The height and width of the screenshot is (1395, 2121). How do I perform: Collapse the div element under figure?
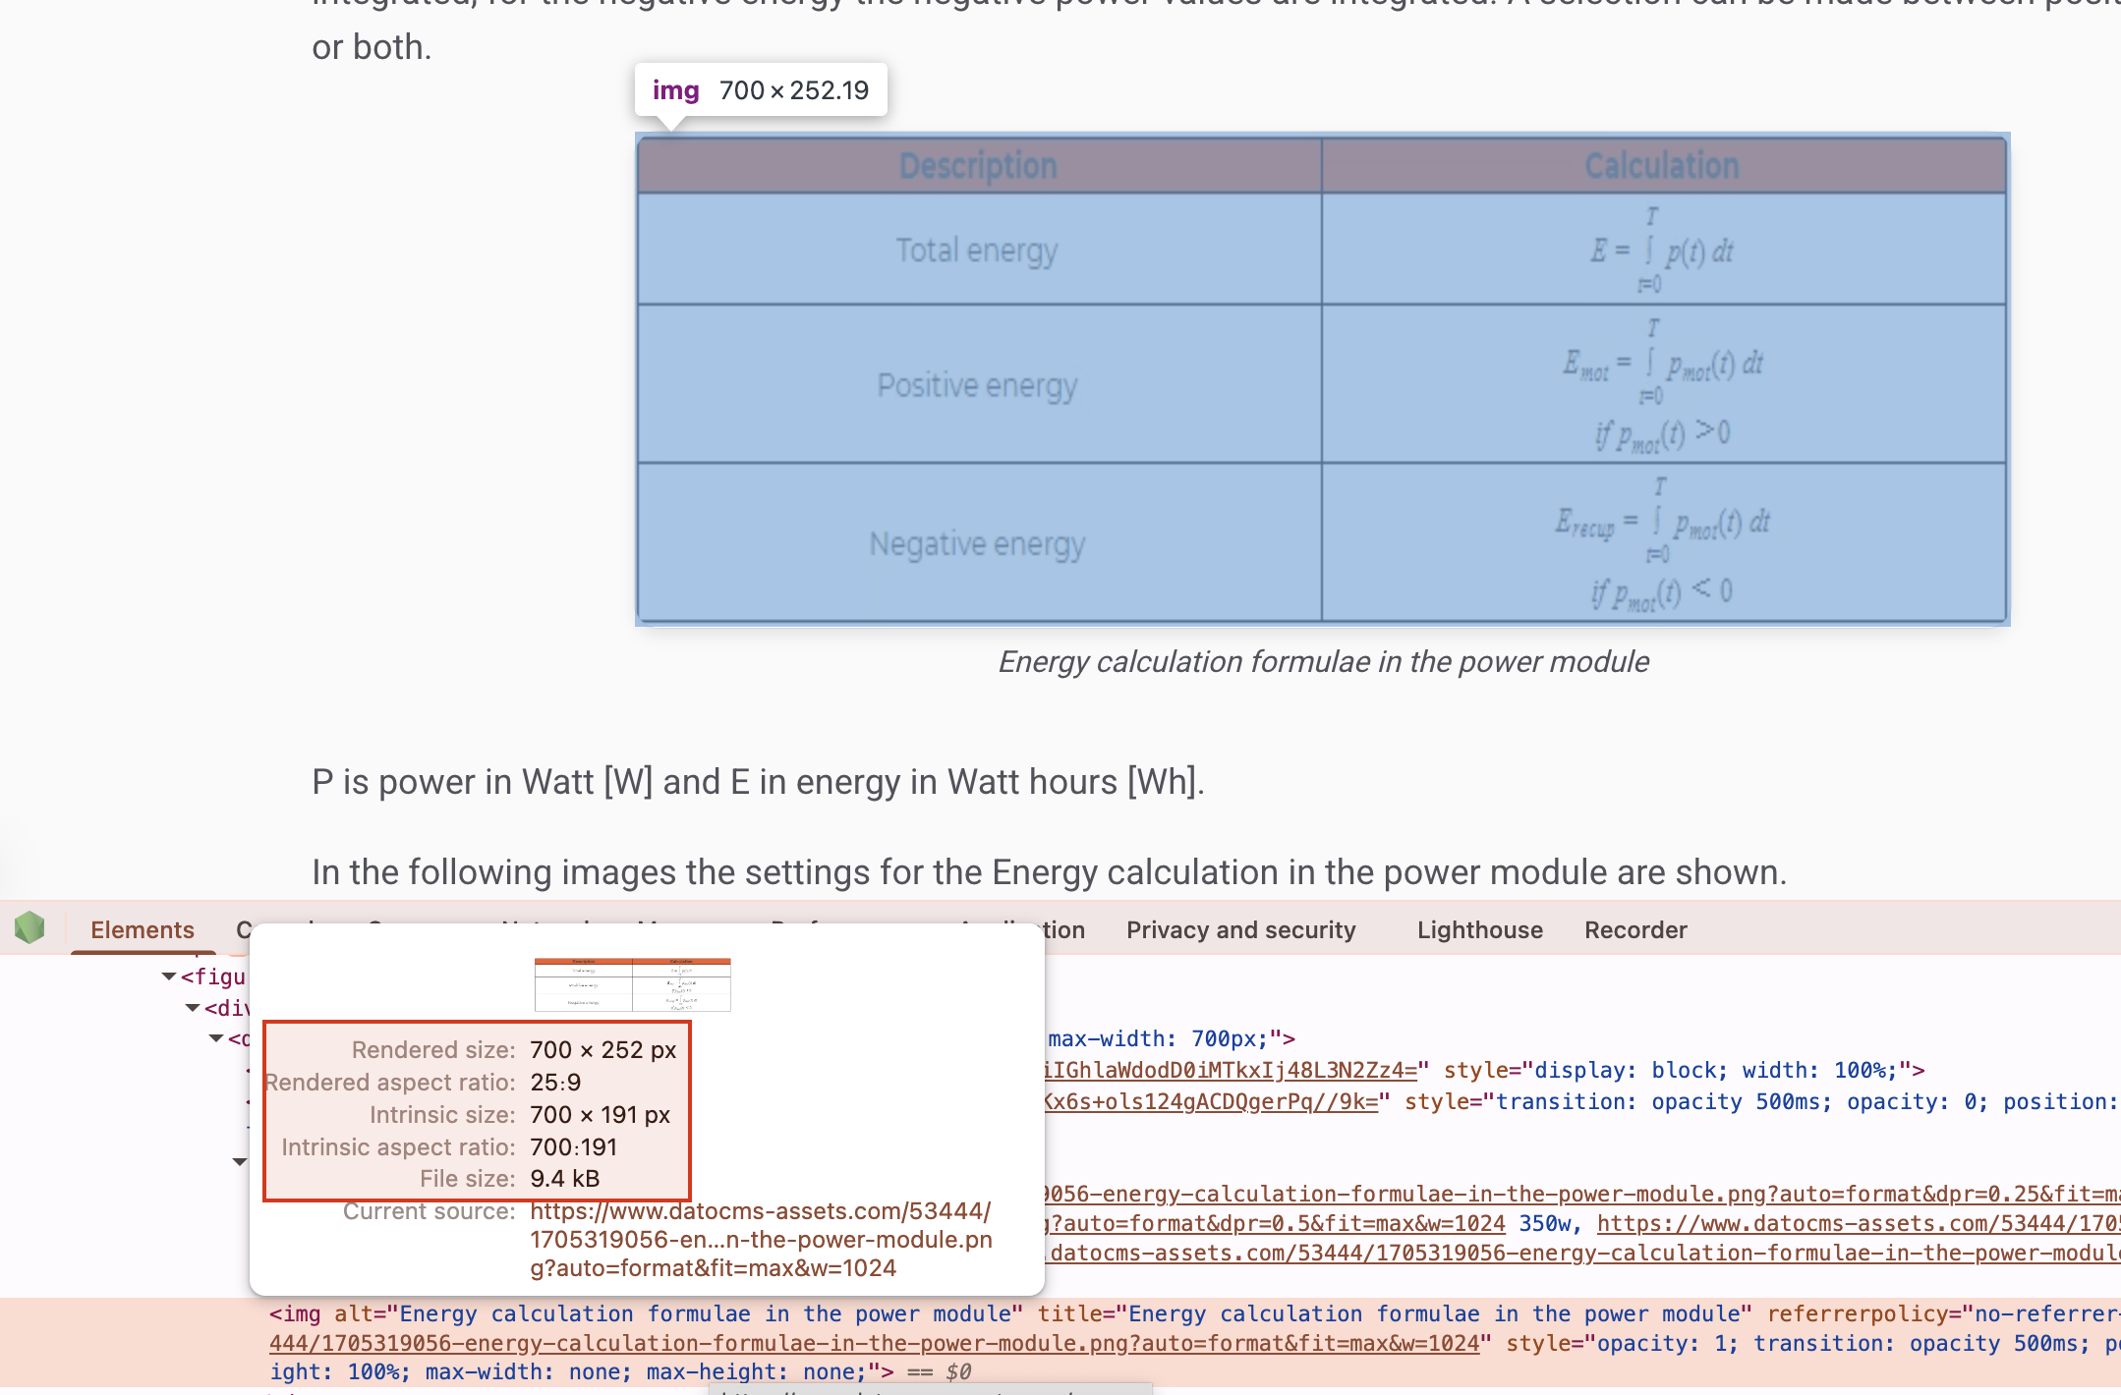193,1008
